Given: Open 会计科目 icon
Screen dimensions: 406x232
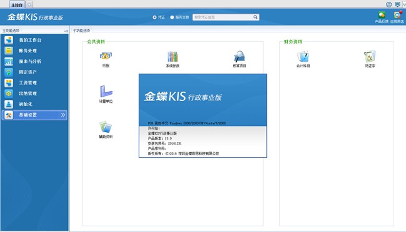Looking at the screenshot, I should click(x=303, y=59).
